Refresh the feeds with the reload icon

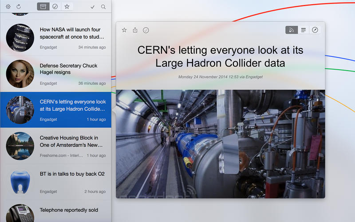point(19,7)
